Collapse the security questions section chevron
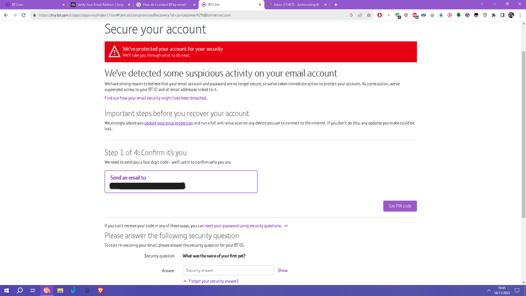This screenshot has width=526, height=296. point(286,226)
